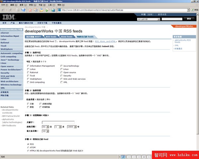Check the Information Management checkbox
199x159 pixels.
click(x=28, y=66)
